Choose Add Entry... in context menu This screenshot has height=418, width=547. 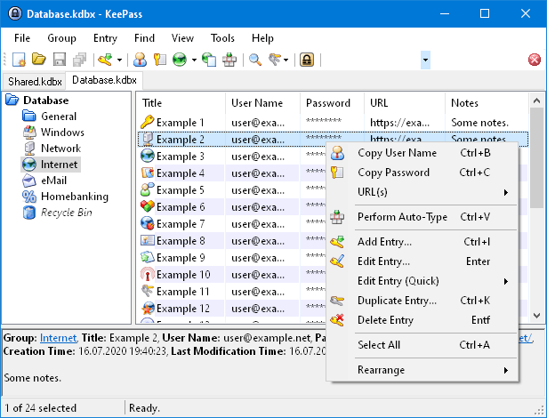(x=422, y=242)
